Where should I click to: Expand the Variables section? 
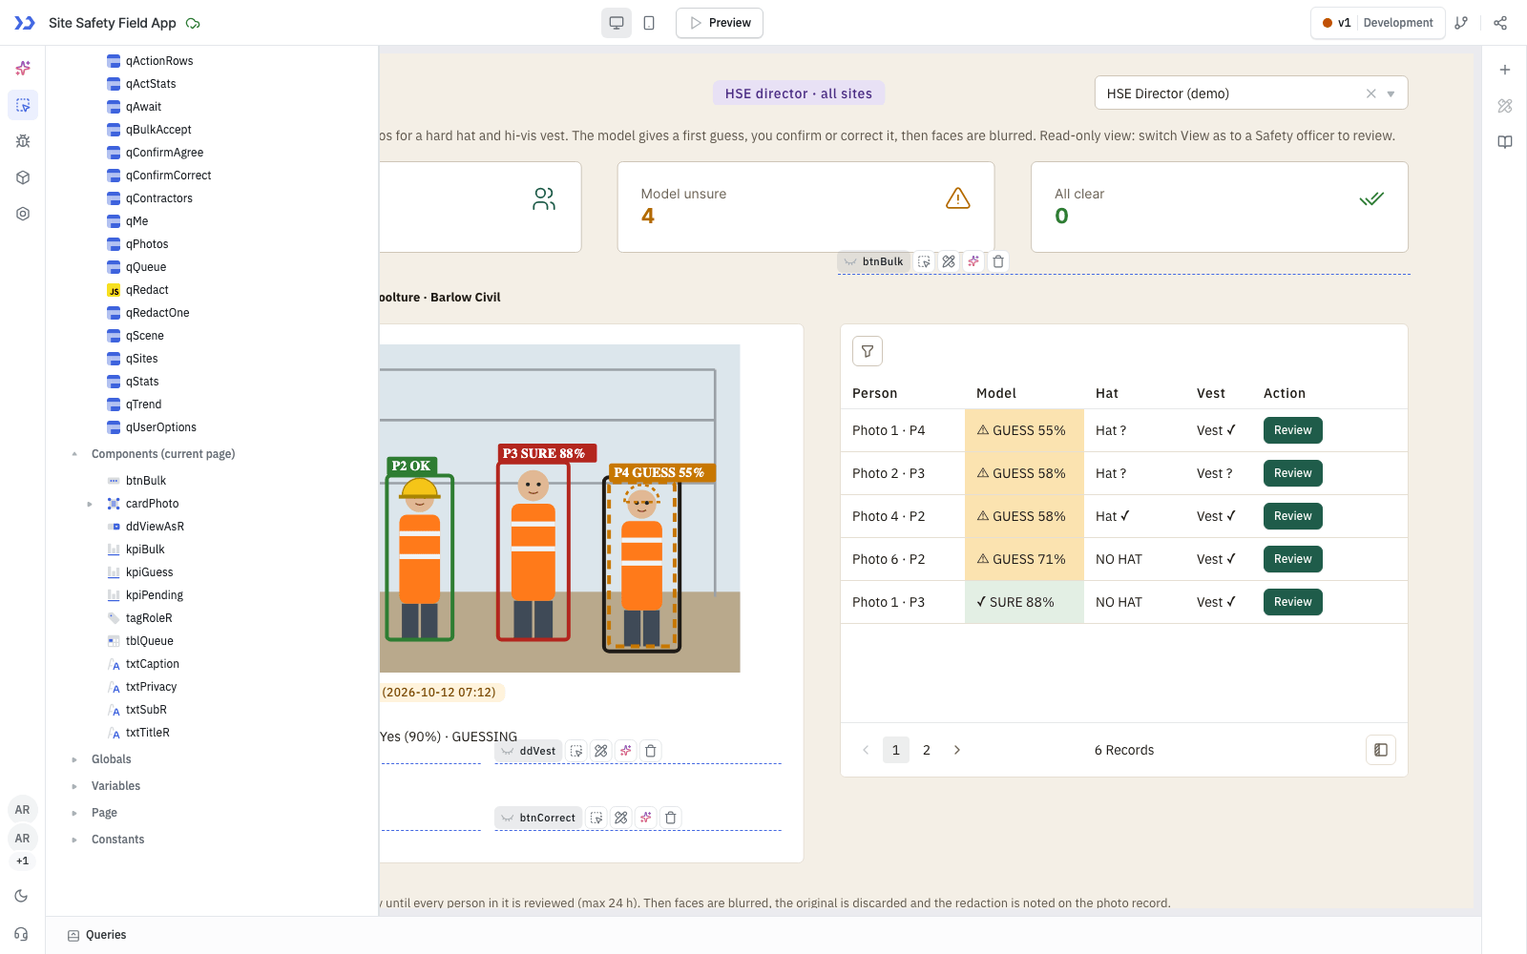pyautogui.click(x=74, y=786)
